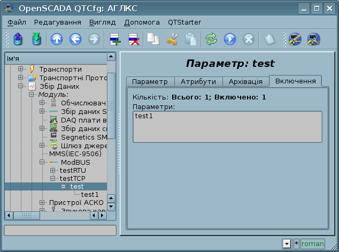
Task: Click the Add item toolbar icon
Action: [x=114, y=39]
